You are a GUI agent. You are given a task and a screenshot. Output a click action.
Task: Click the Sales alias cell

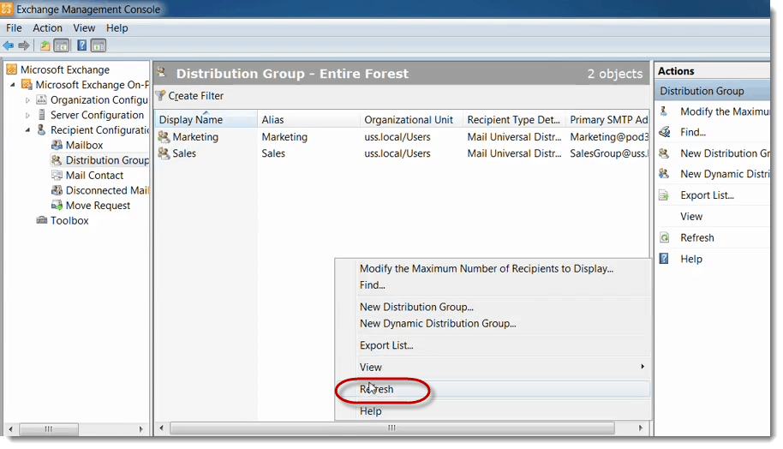click(x=273, y=153)
